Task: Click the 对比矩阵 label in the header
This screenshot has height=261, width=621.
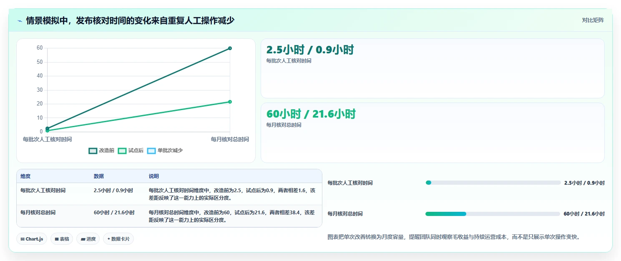Action: [593, 20]
